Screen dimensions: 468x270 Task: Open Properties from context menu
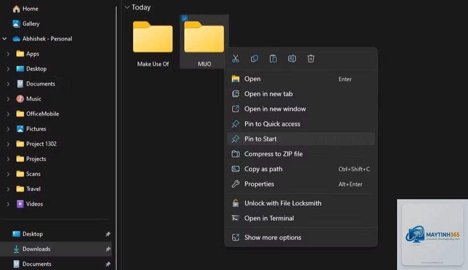(x=301, y=184)
